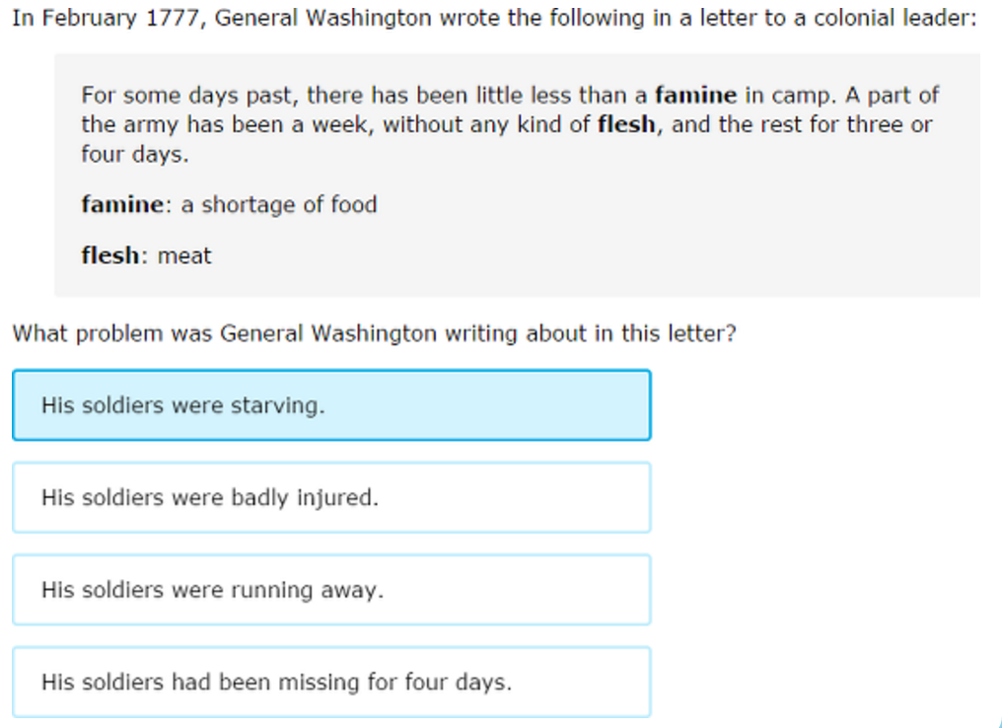Click the words 'four days.' ending the passage
Image resolution: width=1002 pixels, height=728 pixels.
point(135,154)
